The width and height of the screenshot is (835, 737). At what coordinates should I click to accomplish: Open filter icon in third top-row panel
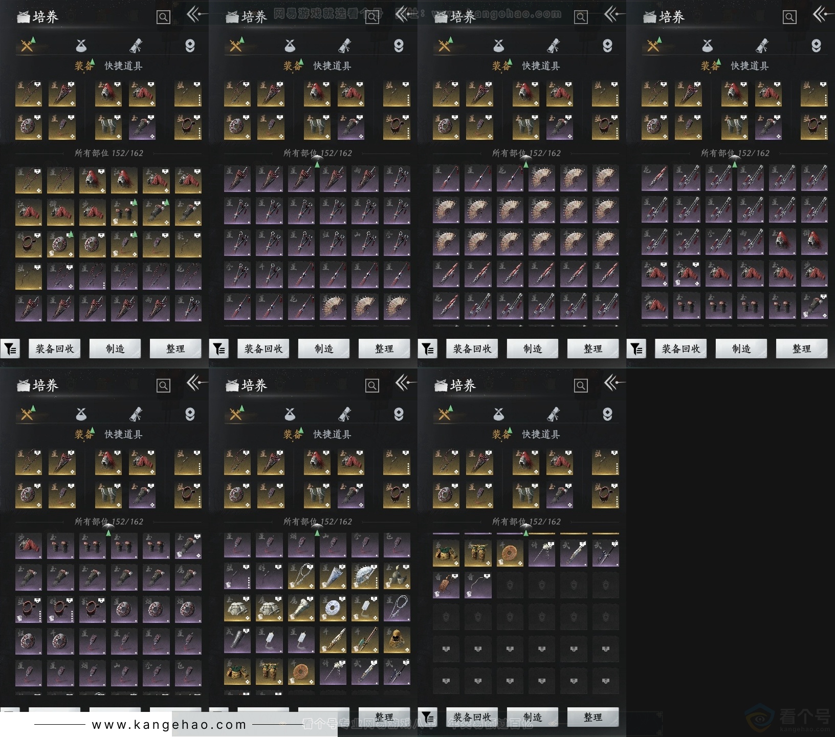(427, 349)
